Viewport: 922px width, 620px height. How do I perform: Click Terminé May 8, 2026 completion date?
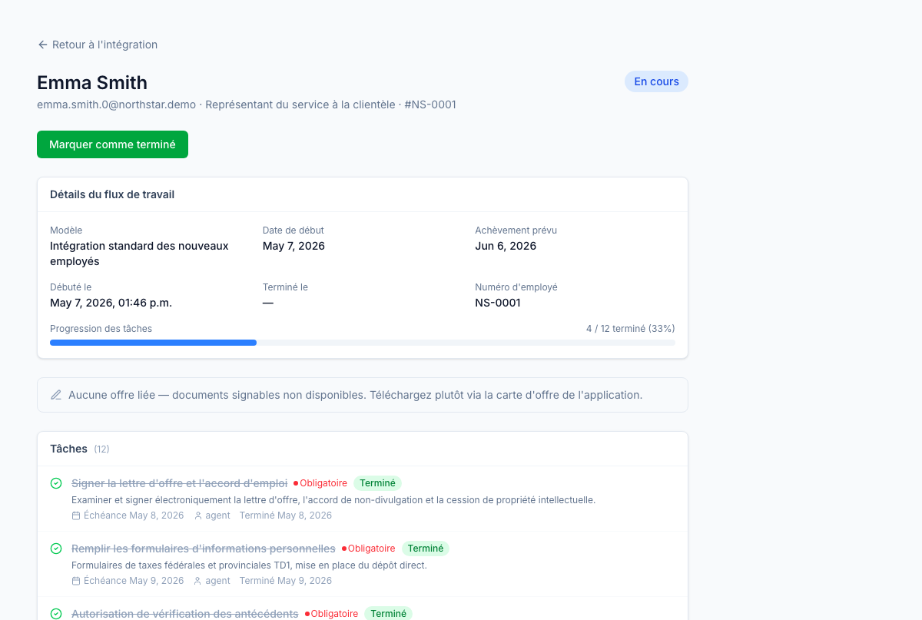(x=286, y=516)
